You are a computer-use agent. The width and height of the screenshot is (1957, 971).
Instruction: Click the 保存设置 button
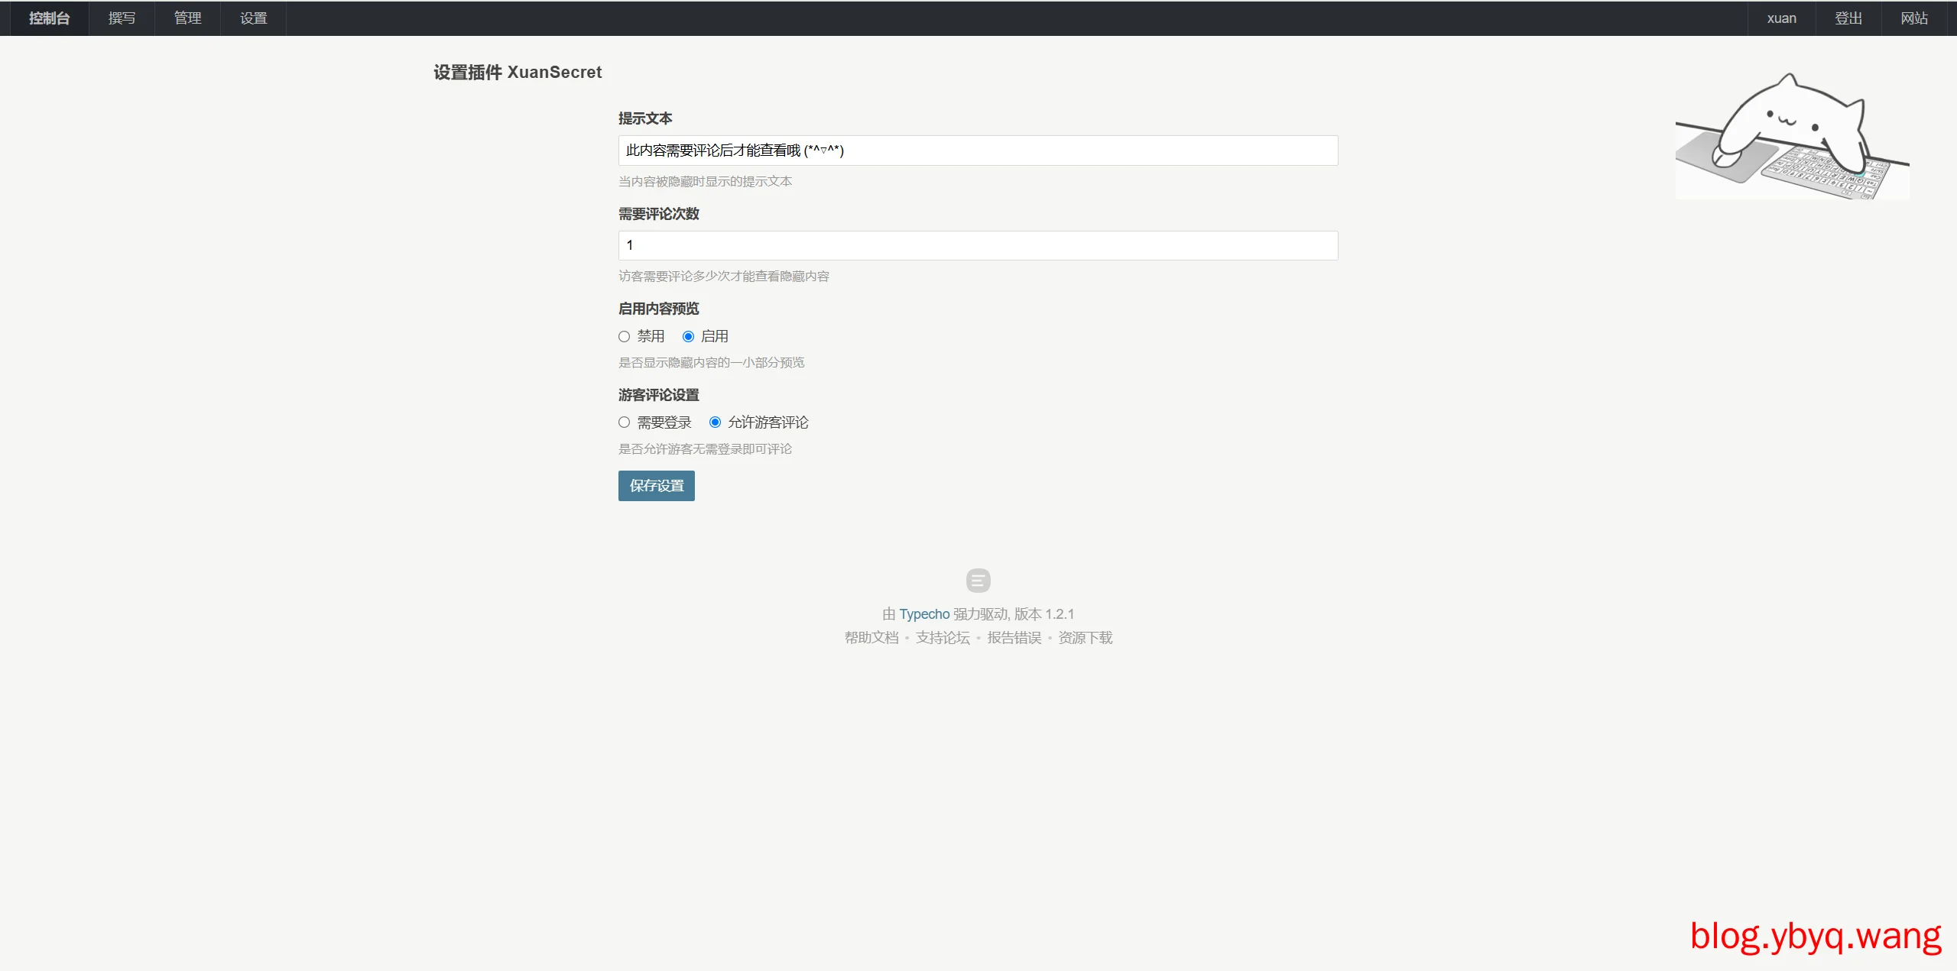tap(656, 486)
